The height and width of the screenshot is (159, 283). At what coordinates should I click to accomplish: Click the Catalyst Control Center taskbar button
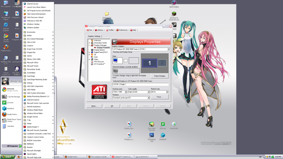[x=122, y=157]
